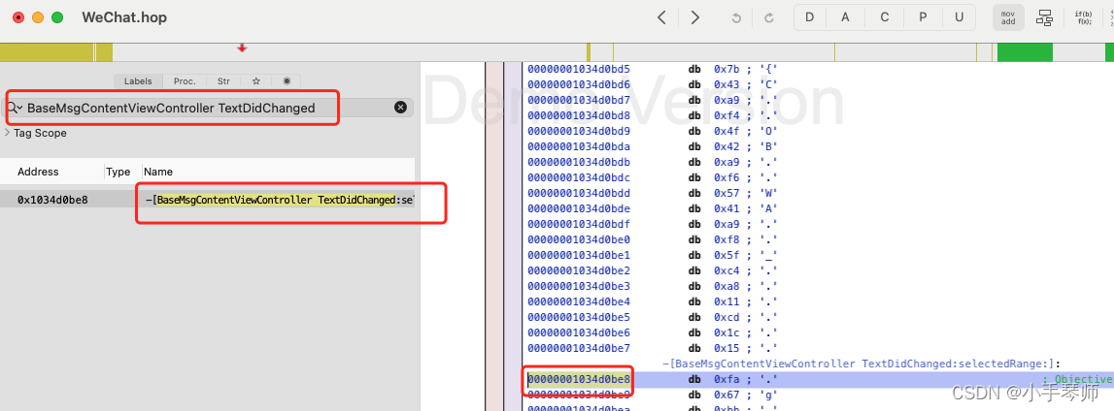Select line db 0x4f ; 'O'
The image size is (1114, 411).
(732, 131)
